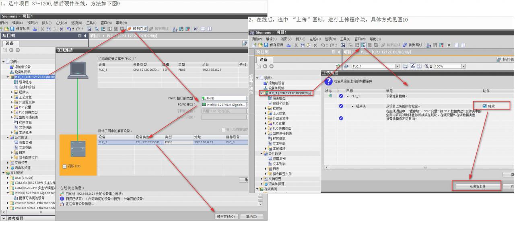Screen dimensions: 515x225
Task: Select the PLC_1 row in 组态访问节点 table
Action: click(173, 69)
